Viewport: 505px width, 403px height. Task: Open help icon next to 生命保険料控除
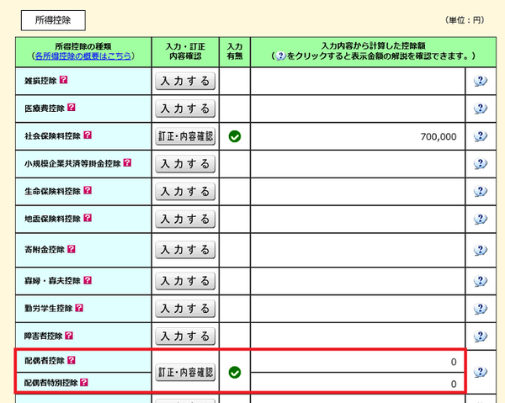[x=88, y=190]
